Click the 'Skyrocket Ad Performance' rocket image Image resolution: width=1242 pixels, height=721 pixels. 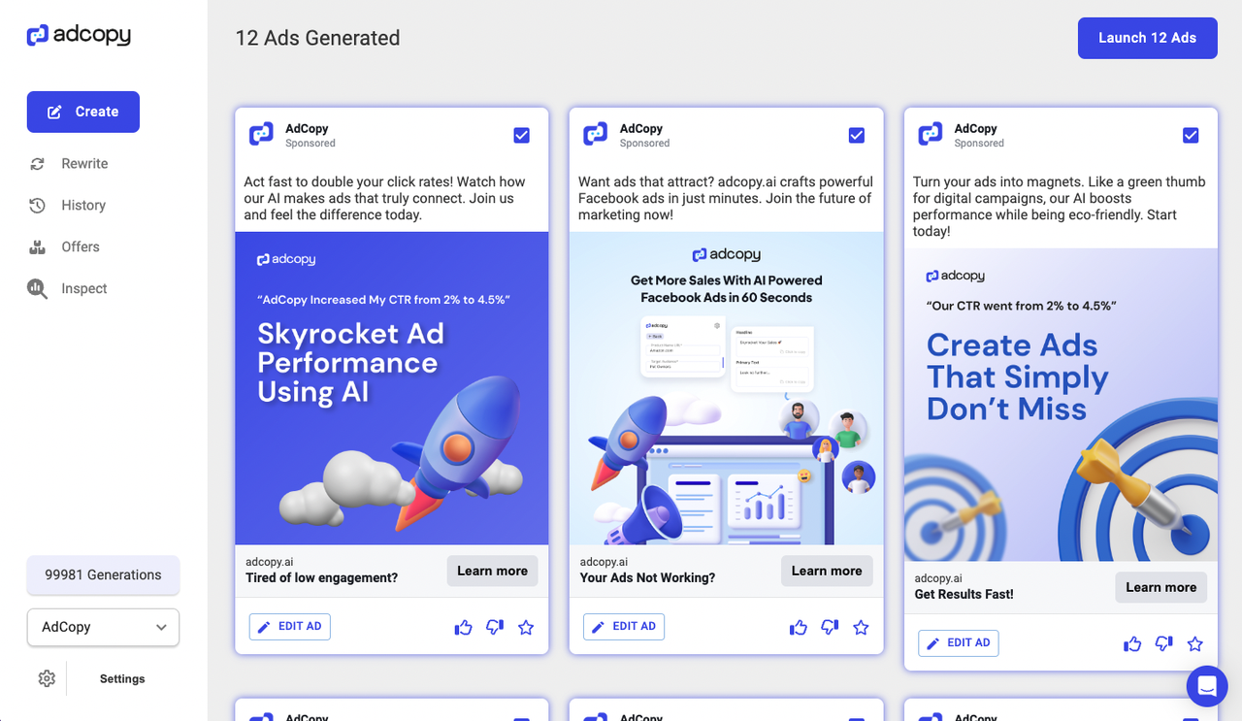point(392,388)
